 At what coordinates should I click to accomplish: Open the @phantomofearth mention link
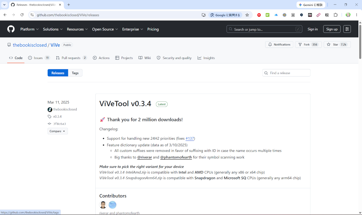pyautogui.click(x=176, y=157)
